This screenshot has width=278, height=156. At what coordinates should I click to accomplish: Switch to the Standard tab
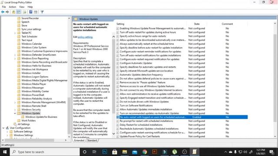coord(92,140)
